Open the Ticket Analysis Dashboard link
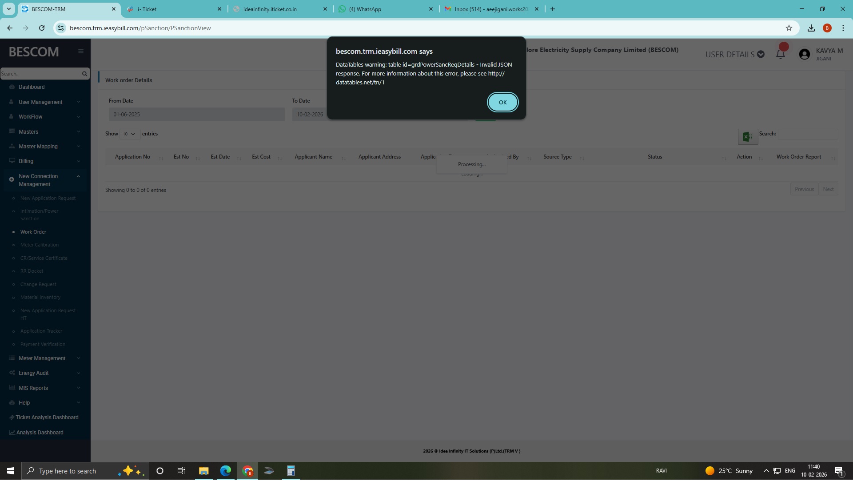 tap(47, 418)
